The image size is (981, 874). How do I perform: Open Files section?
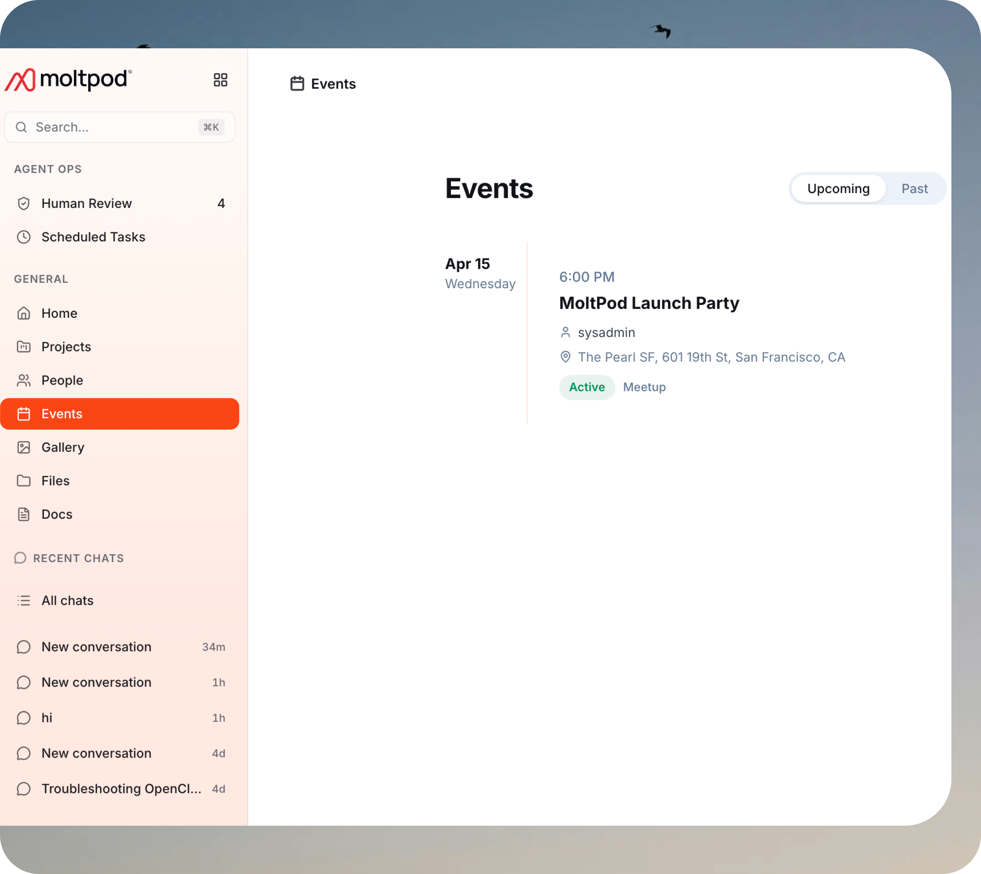120,481
